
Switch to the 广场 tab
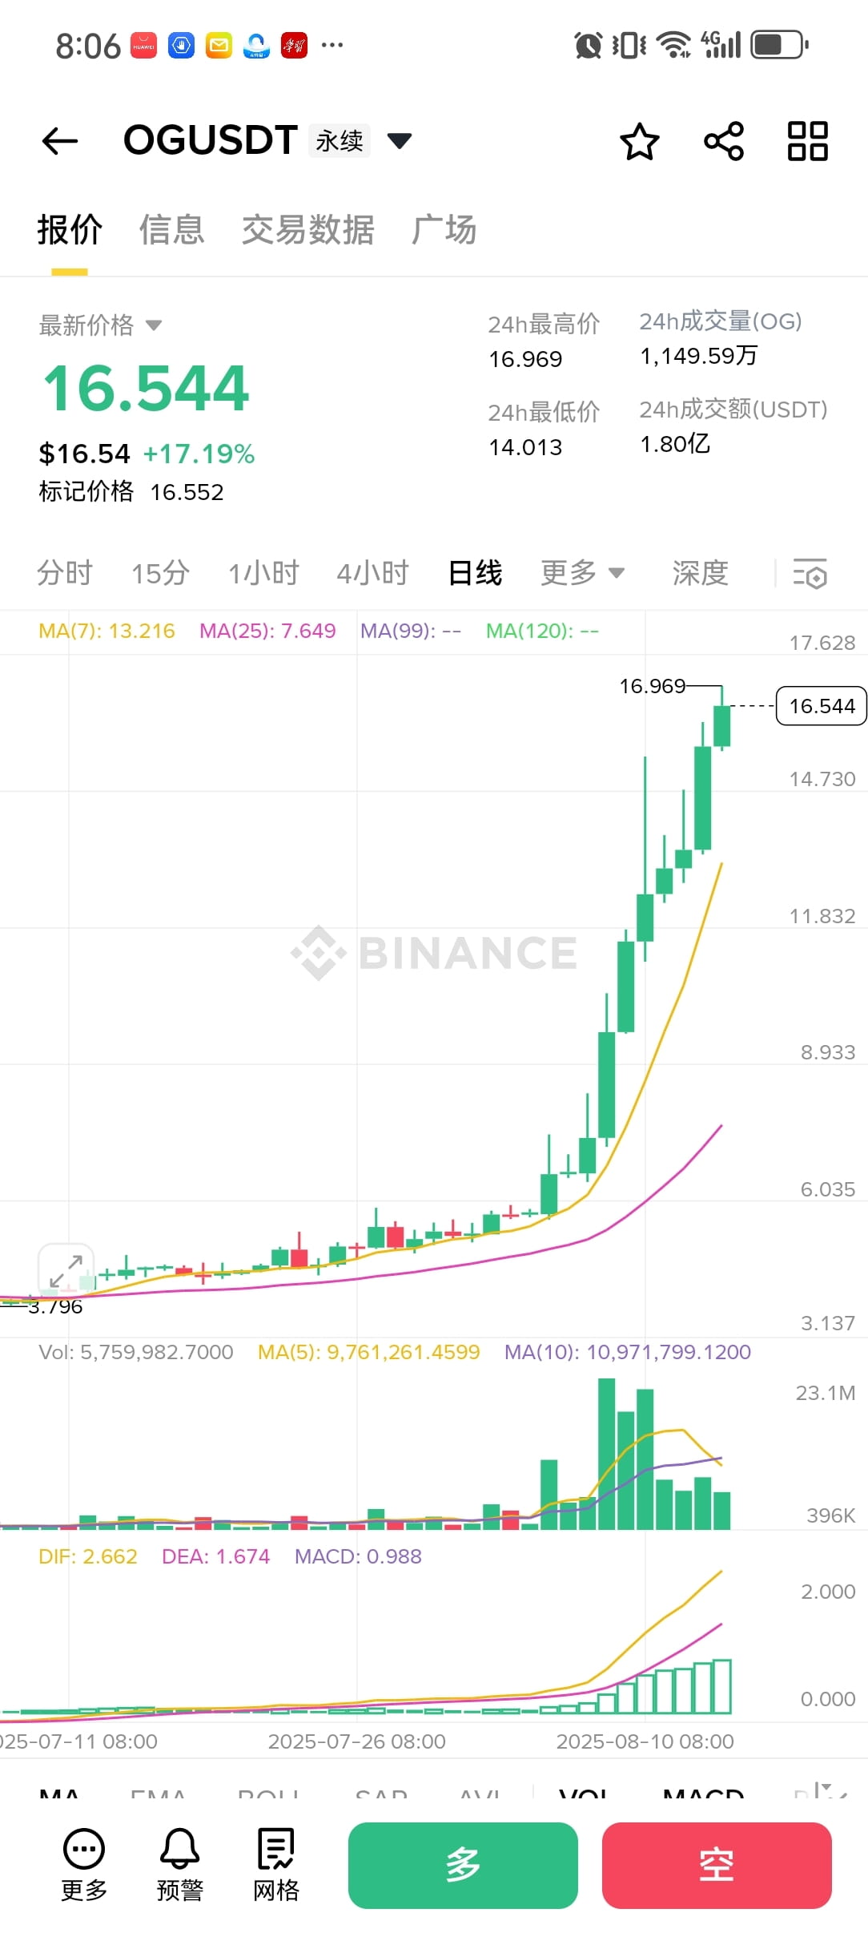pyautogui.click(x=444, y=230)
